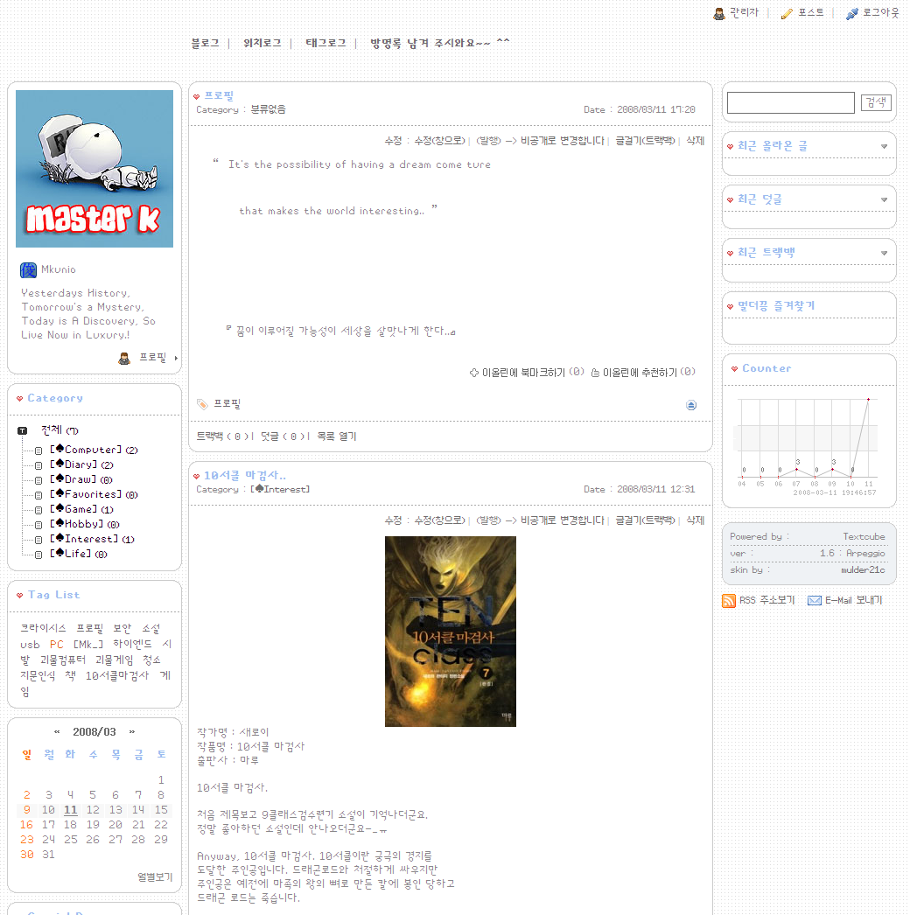This screenshot has width=910, height=915.
Task: Click the PC tag in Tag List
Action: (x=57, y=644)
